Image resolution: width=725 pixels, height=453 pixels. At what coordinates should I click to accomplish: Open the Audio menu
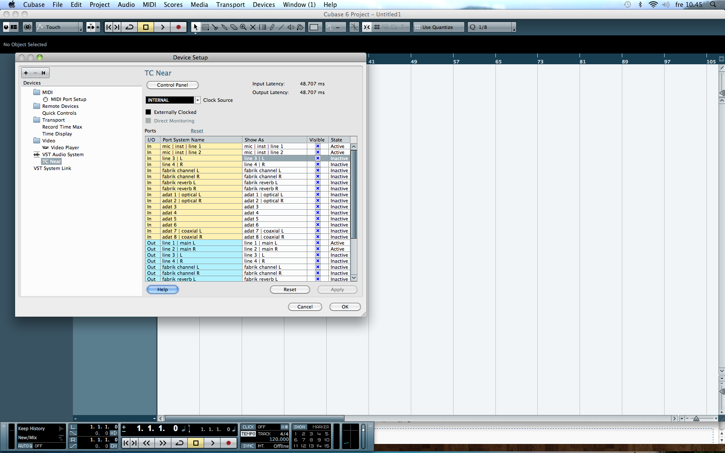pos(126,5)
